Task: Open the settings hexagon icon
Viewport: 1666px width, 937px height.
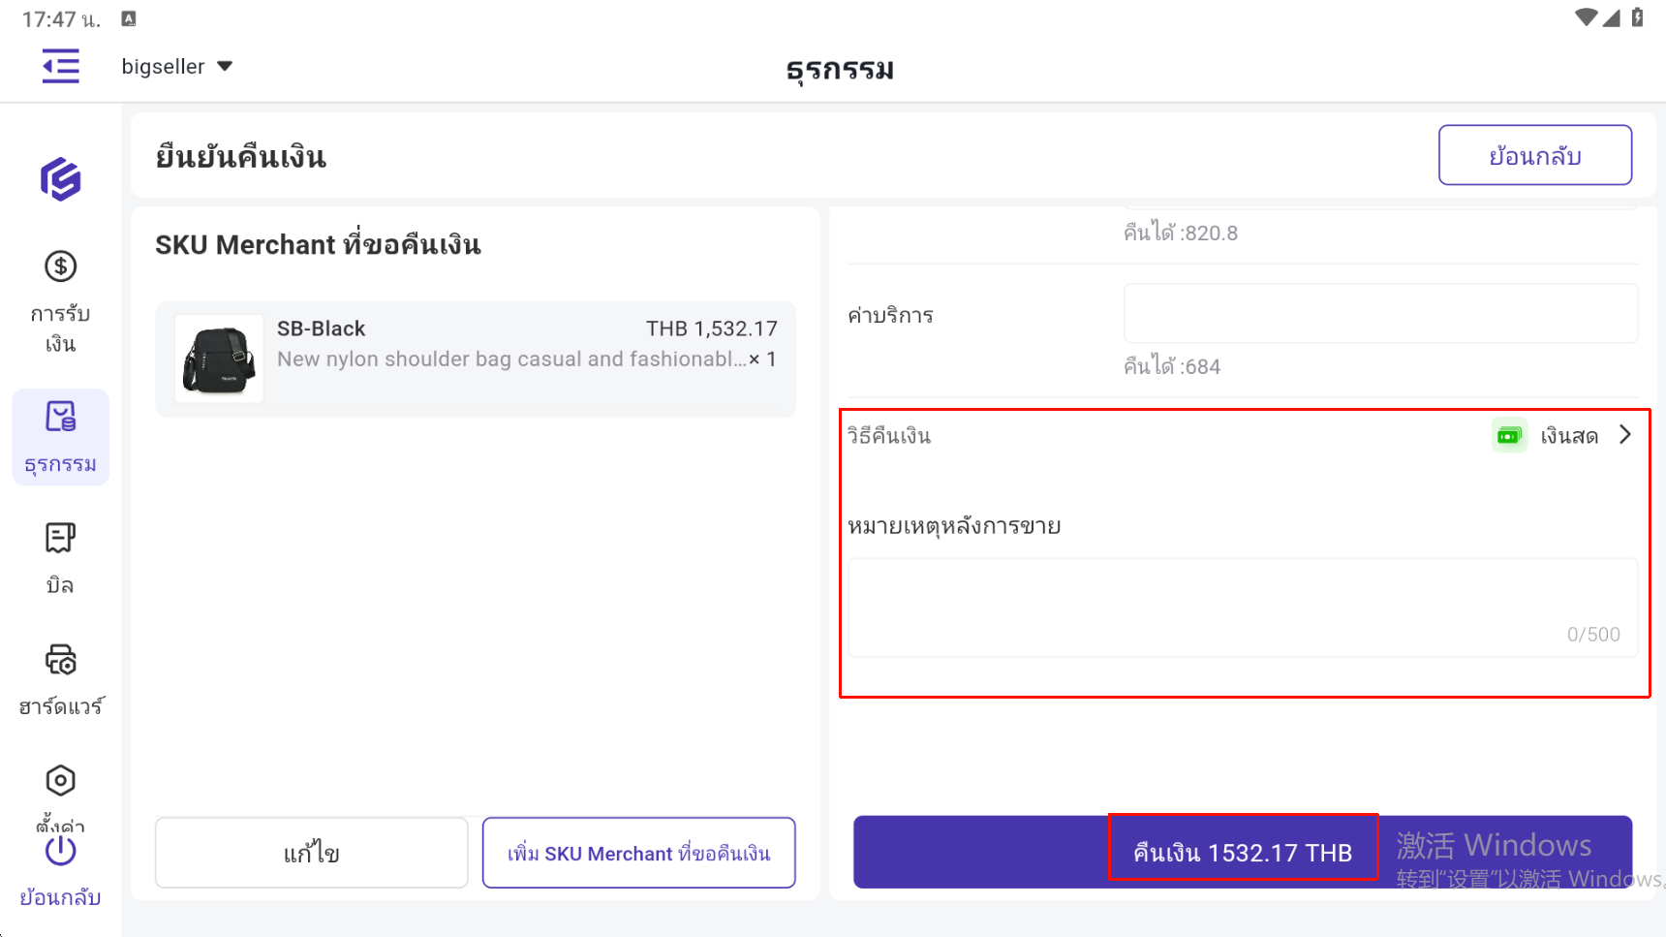Action: [x=60, y=780]
